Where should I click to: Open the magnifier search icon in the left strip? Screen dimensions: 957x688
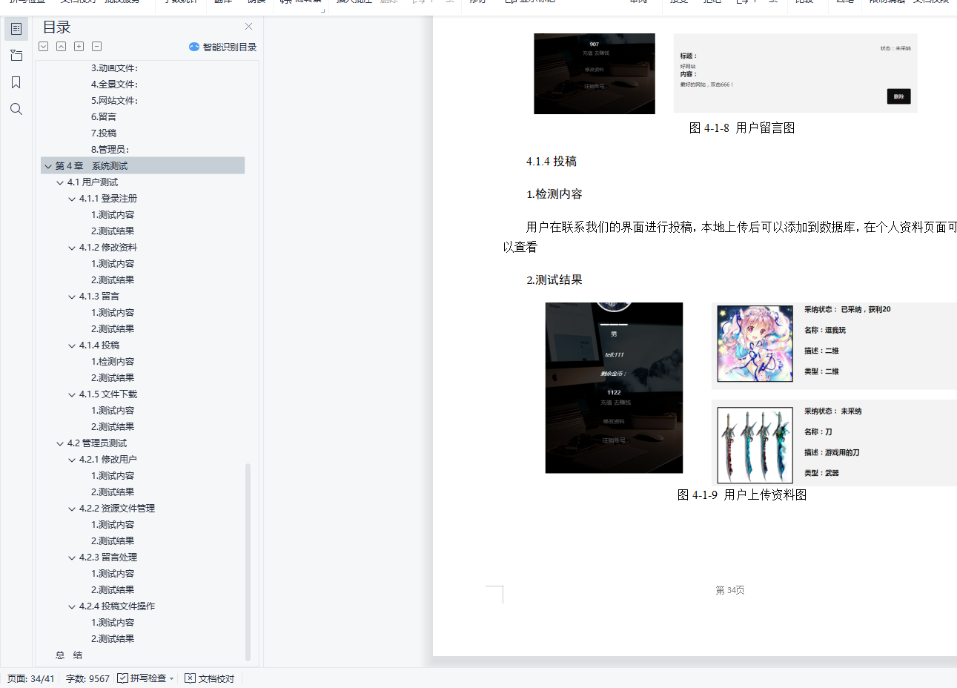click(x=16, y=109)
